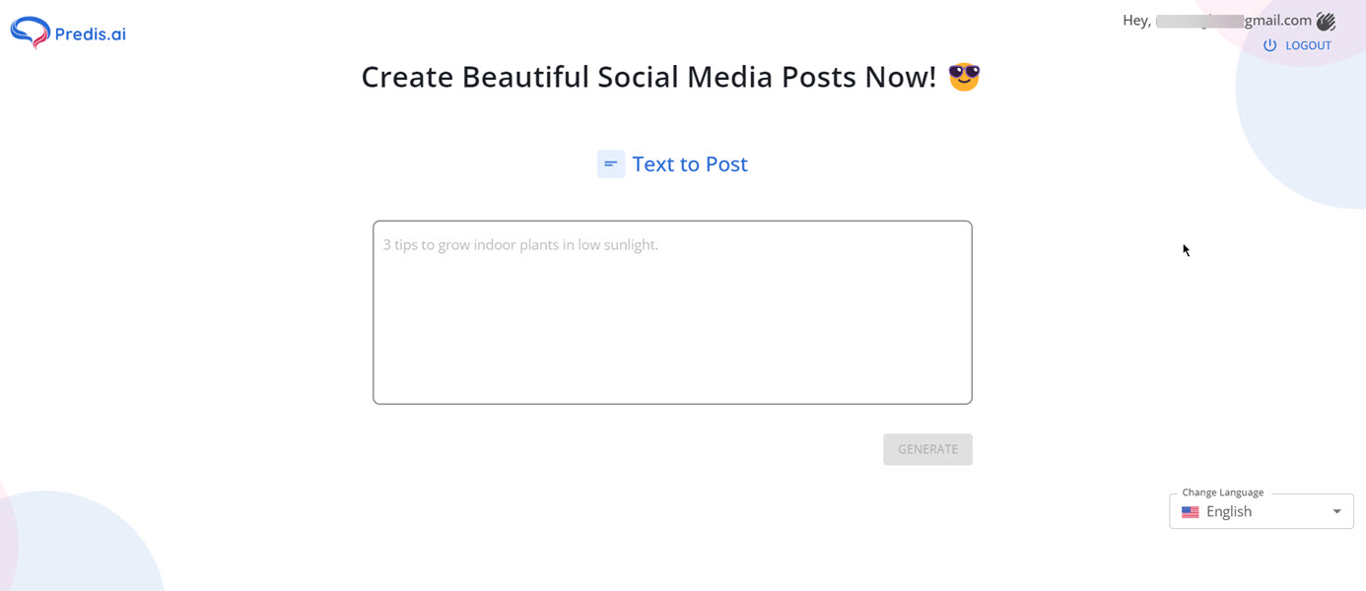Click the '3 tips to grow indoor plants' placeholder
This screenshot has width=1366, height=591.
point(520,244)
